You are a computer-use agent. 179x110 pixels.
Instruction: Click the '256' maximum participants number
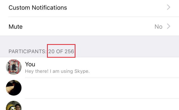[69, 51]
